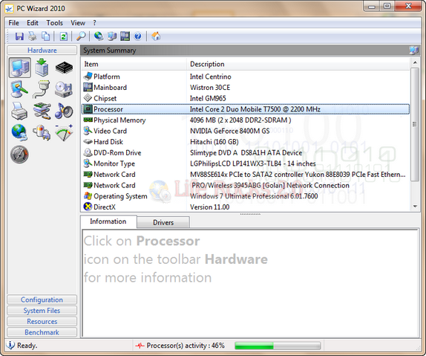Select the Physical Memory row
The image size is (426, 356).
246,120
